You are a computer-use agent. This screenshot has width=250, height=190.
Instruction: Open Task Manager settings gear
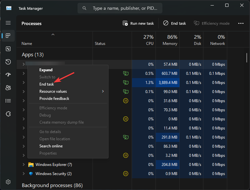pyautogui.click(x=8, y=182)
